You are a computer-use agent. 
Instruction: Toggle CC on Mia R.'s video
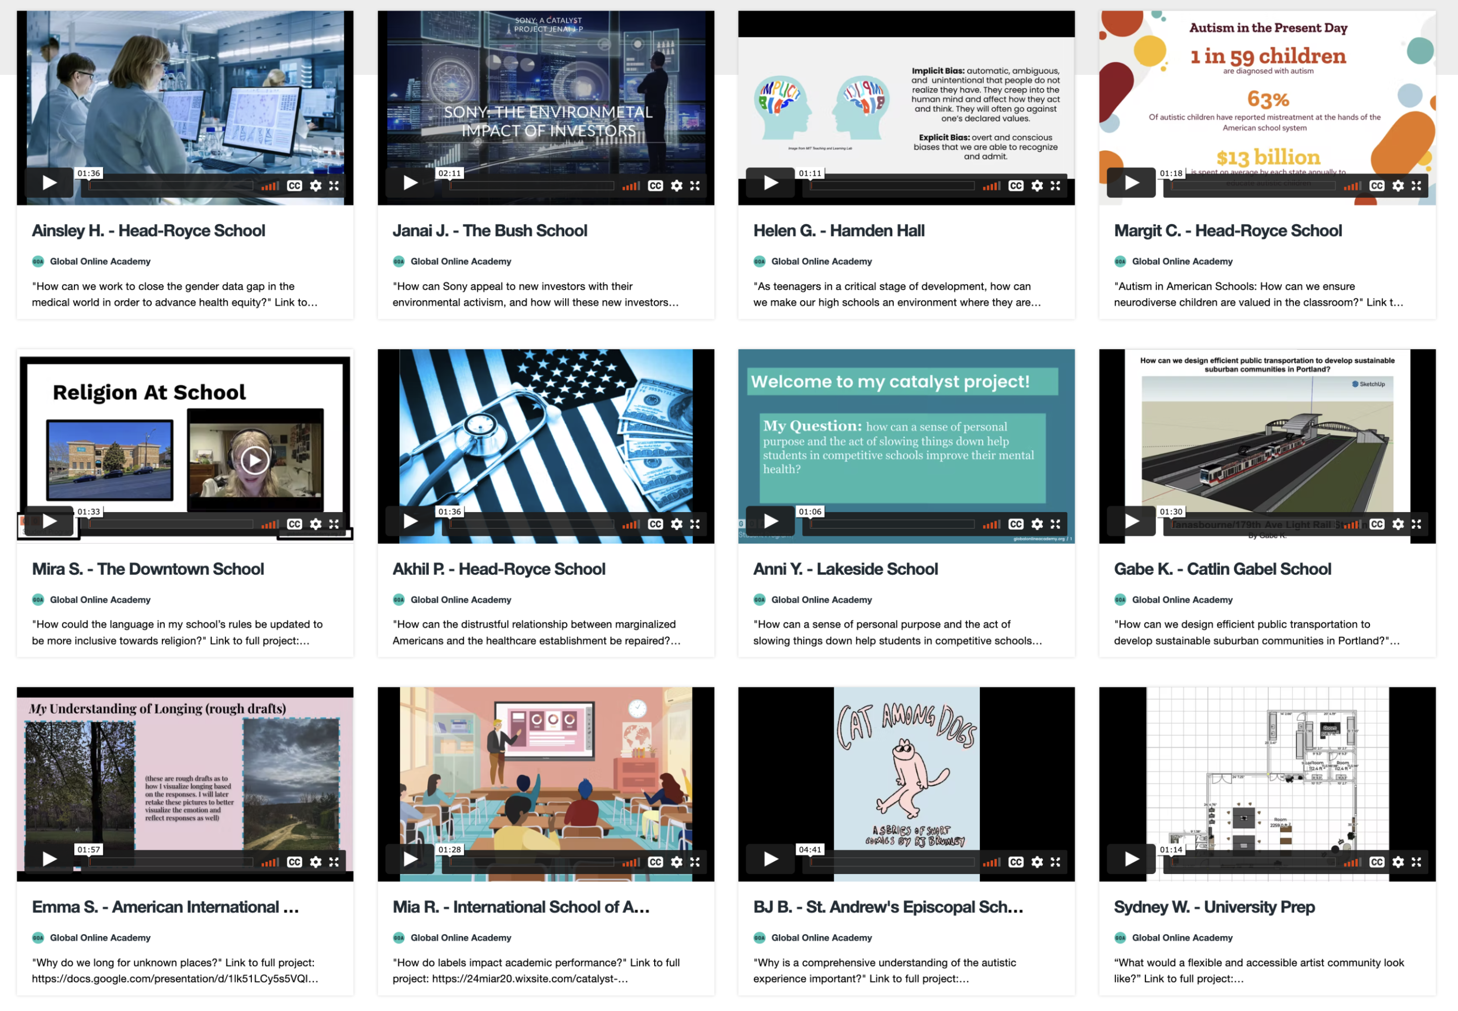[655, 862]
